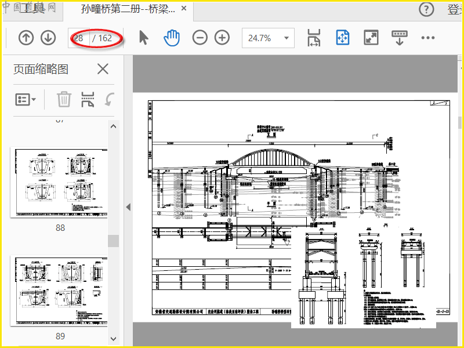Screen dimensions: 464x348
Task: Select the fit full page icon
Action: (x=343, y=38)
